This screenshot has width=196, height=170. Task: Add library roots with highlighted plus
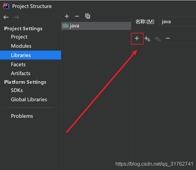[137, 39]
